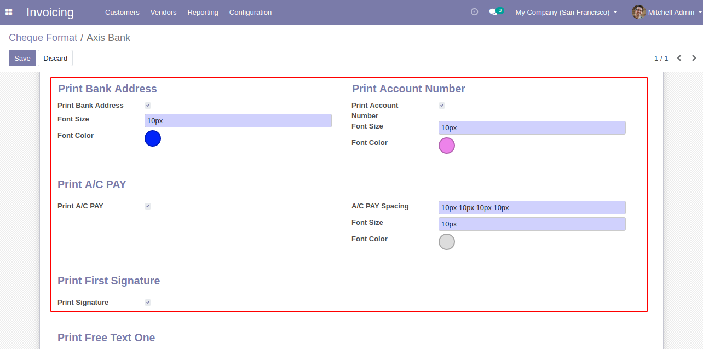703x349 pixels.
Task: Toggle Print Account Number checkbox
Action: [x=442, y=106]
